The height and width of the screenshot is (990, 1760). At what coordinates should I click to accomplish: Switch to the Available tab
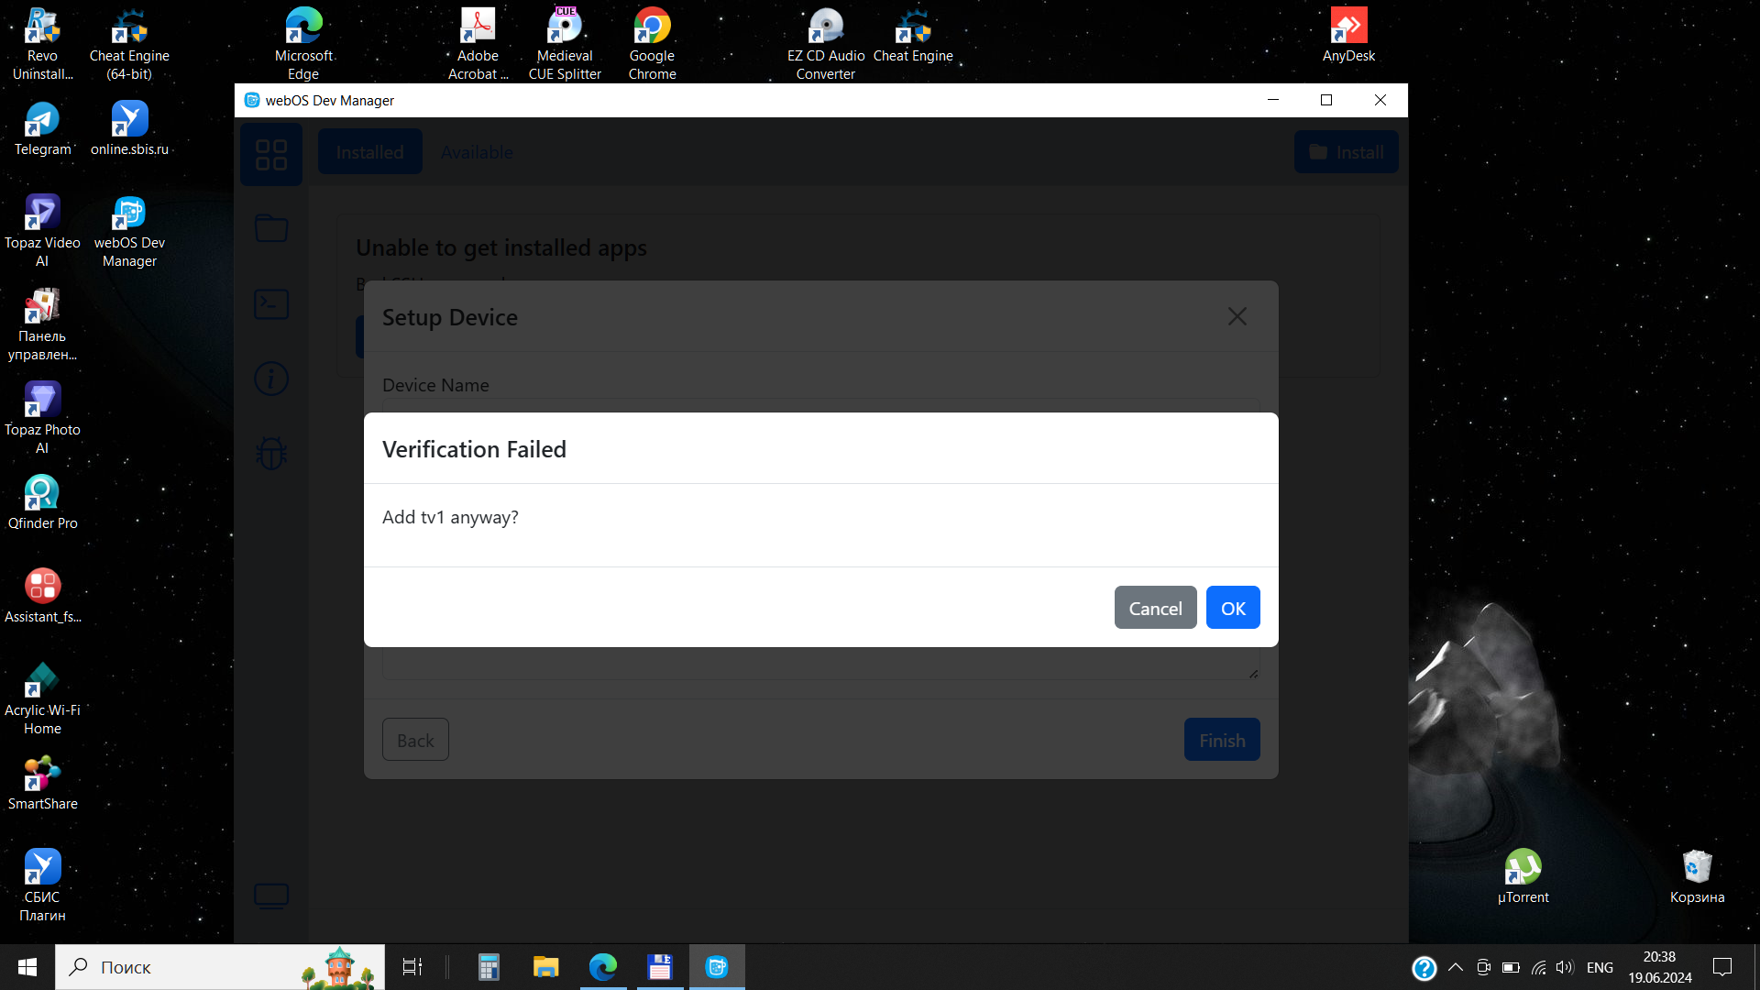point(477,152)
